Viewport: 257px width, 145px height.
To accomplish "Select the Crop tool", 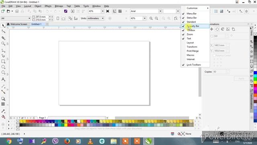I will tap(3, 38).
